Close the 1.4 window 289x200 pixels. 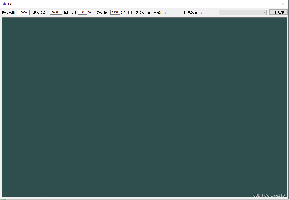pyautogui.click(x=283, y=4)
